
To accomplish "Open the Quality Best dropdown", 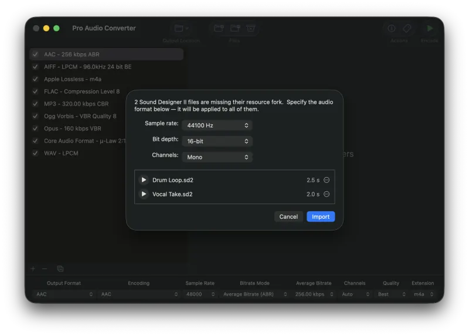I will point(391,294).
